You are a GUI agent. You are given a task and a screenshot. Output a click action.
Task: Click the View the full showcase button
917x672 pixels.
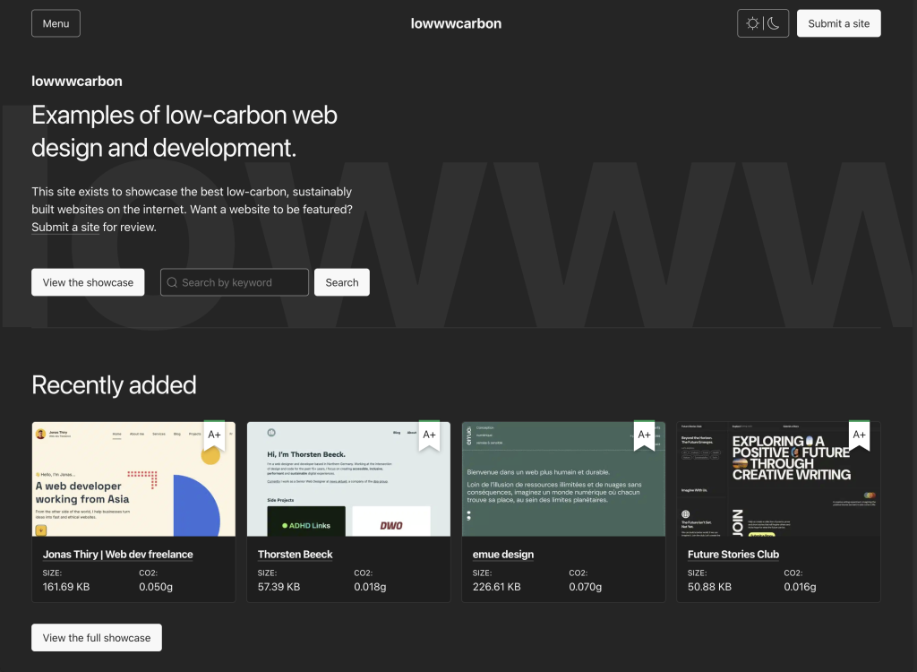coord(97,637)
